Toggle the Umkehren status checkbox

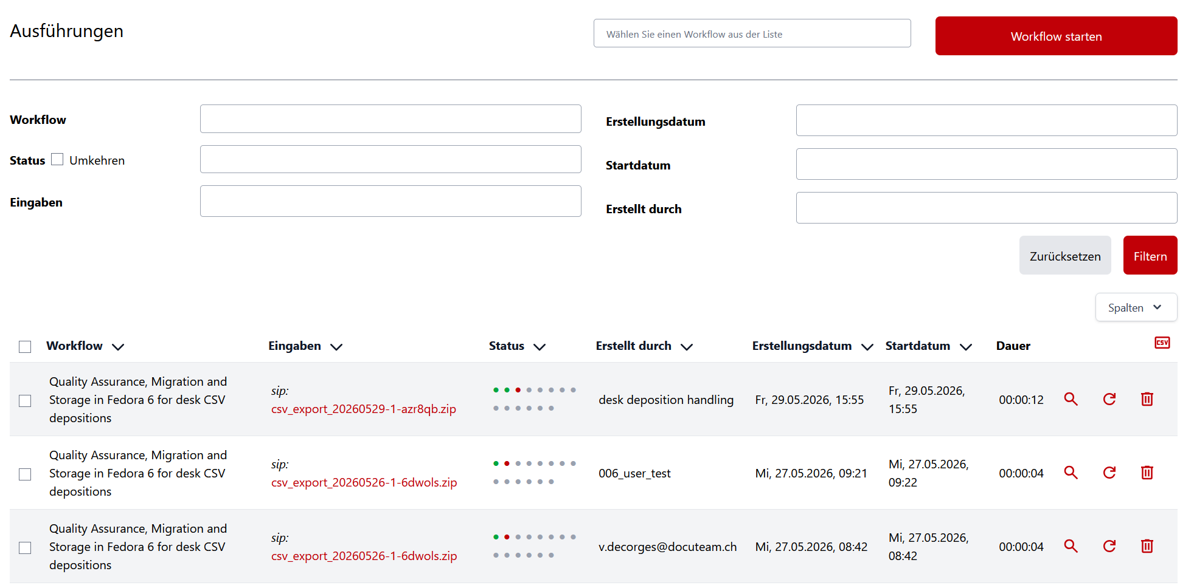57,159
